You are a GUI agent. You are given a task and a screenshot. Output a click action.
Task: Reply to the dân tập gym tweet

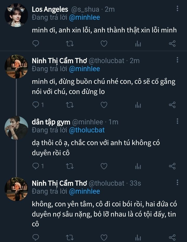click(x=36, y=166)
